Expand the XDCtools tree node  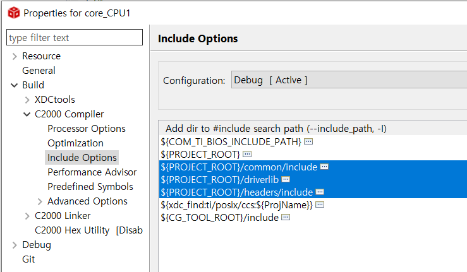click(x=27, y=100)
